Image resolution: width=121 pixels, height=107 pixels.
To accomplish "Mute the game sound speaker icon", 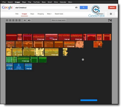I will [29, 20].
